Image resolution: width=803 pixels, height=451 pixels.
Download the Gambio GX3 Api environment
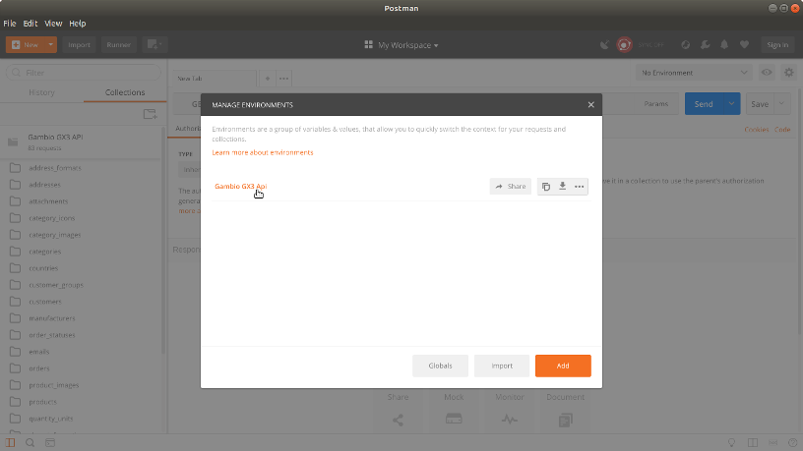[562, 186]
